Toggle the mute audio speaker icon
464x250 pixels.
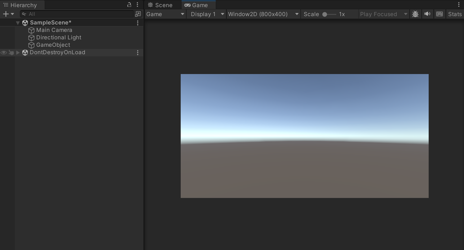click(x=427, y=14)
